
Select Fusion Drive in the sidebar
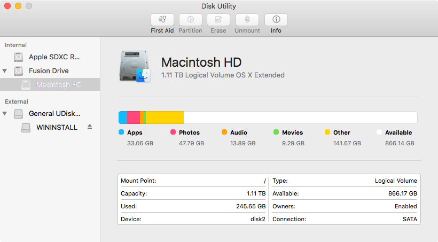(x=49, y=71)
